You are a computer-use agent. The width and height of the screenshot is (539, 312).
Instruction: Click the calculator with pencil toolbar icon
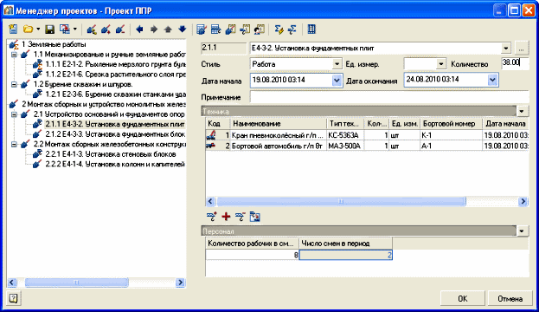click(201, 29)
